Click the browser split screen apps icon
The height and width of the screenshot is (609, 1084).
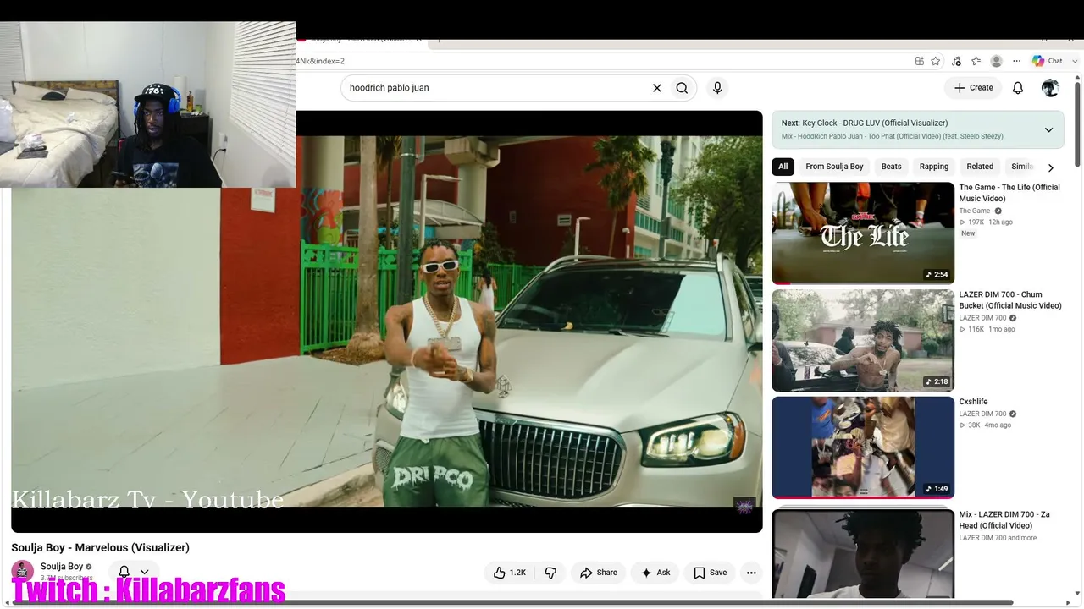920,61
